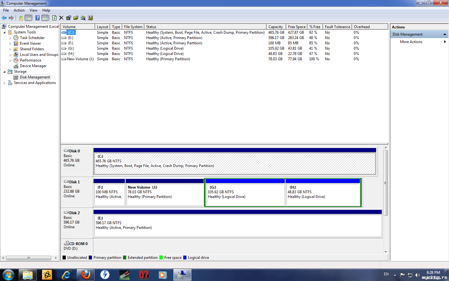
Task: Select the New Volume (J:) row in list
Action: [224, 59]
